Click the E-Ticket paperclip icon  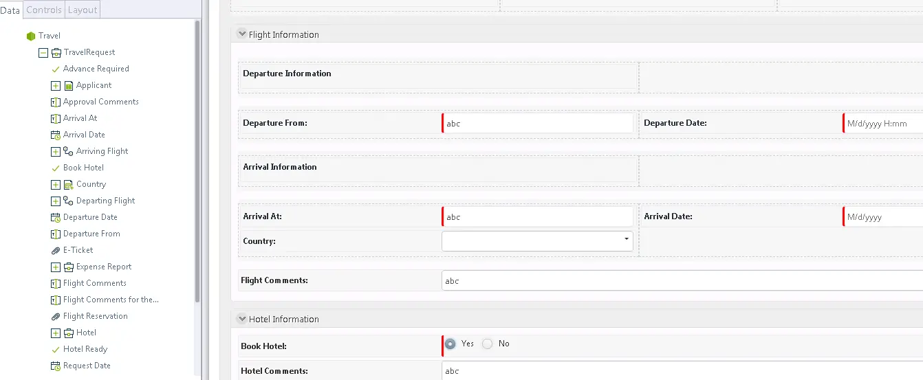(x=56, y=250)
